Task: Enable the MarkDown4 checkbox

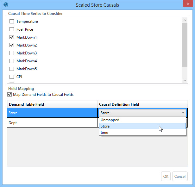Action: [x=12, y=61]
